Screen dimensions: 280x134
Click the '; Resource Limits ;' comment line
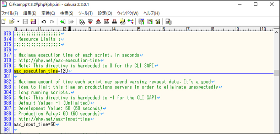37,39
